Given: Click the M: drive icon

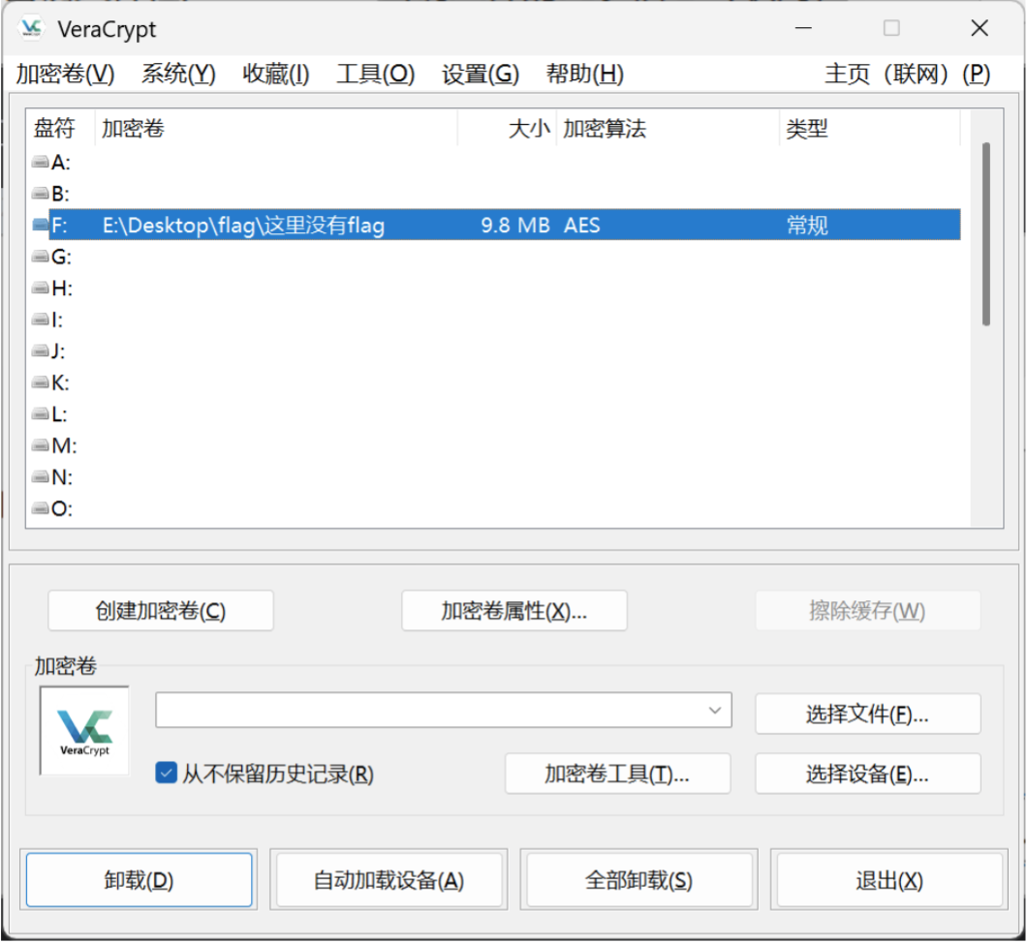Looking at the screenshot, I should pos(40,445).
